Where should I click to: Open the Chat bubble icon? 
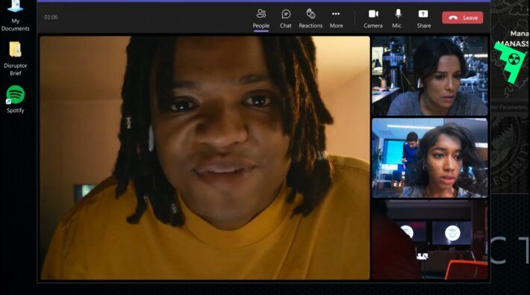[x=286, y=14]
